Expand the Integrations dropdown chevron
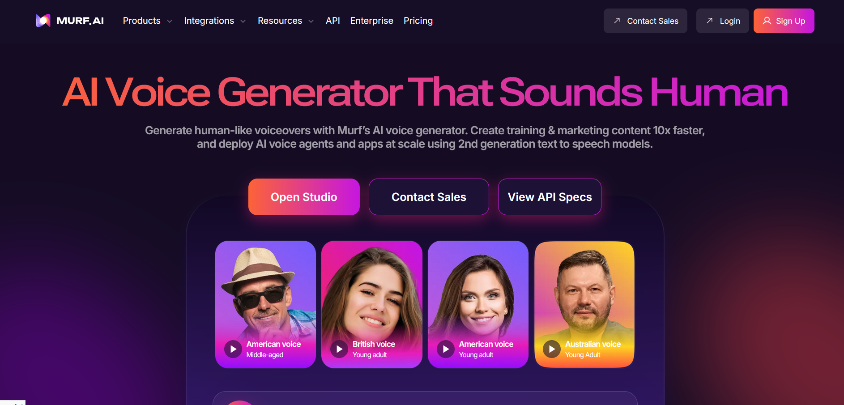This screenshot has height=405, width=844. pyautogui.click(x=243, y=21)
